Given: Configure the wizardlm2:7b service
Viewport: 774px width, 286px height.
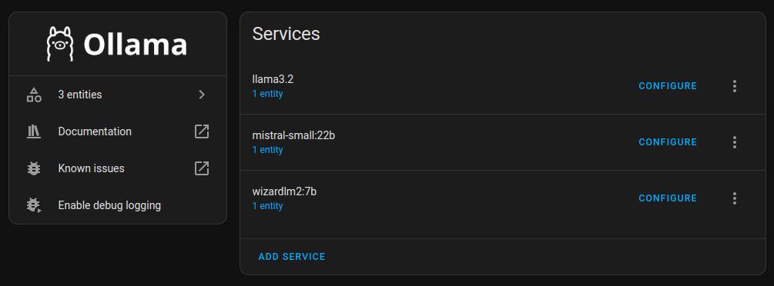Looking at the screenshot, I should (x=668, y=198).
